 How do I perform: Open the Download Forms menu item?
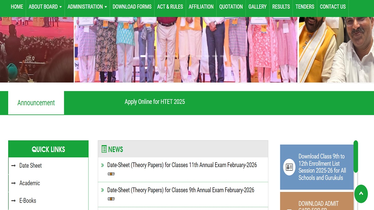coord(132,7)
